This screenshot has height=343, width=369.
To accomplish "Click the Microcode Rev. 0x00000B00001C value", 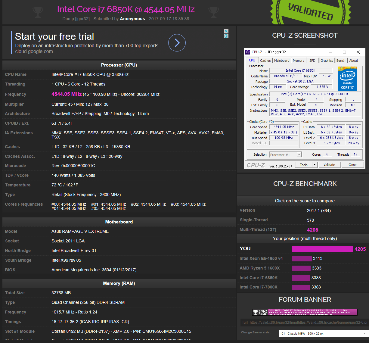I will tap(73, 166).
